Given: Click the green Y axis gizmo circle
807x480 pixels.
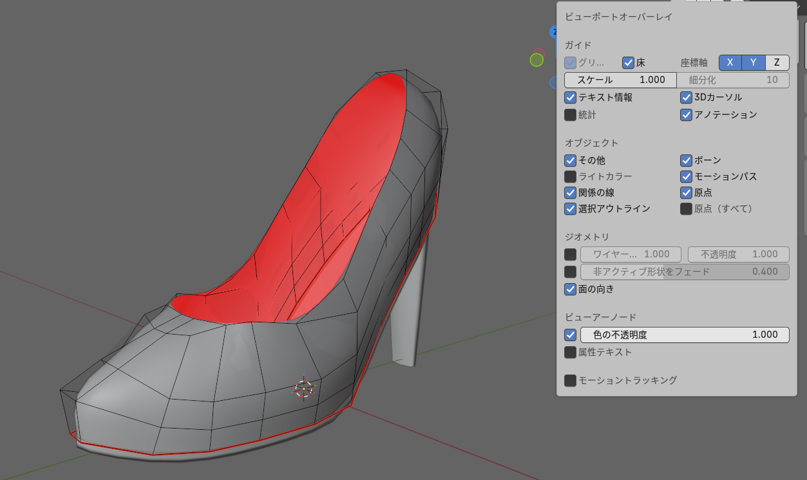Looking at the screenshot, I should [x=536, y=60].
